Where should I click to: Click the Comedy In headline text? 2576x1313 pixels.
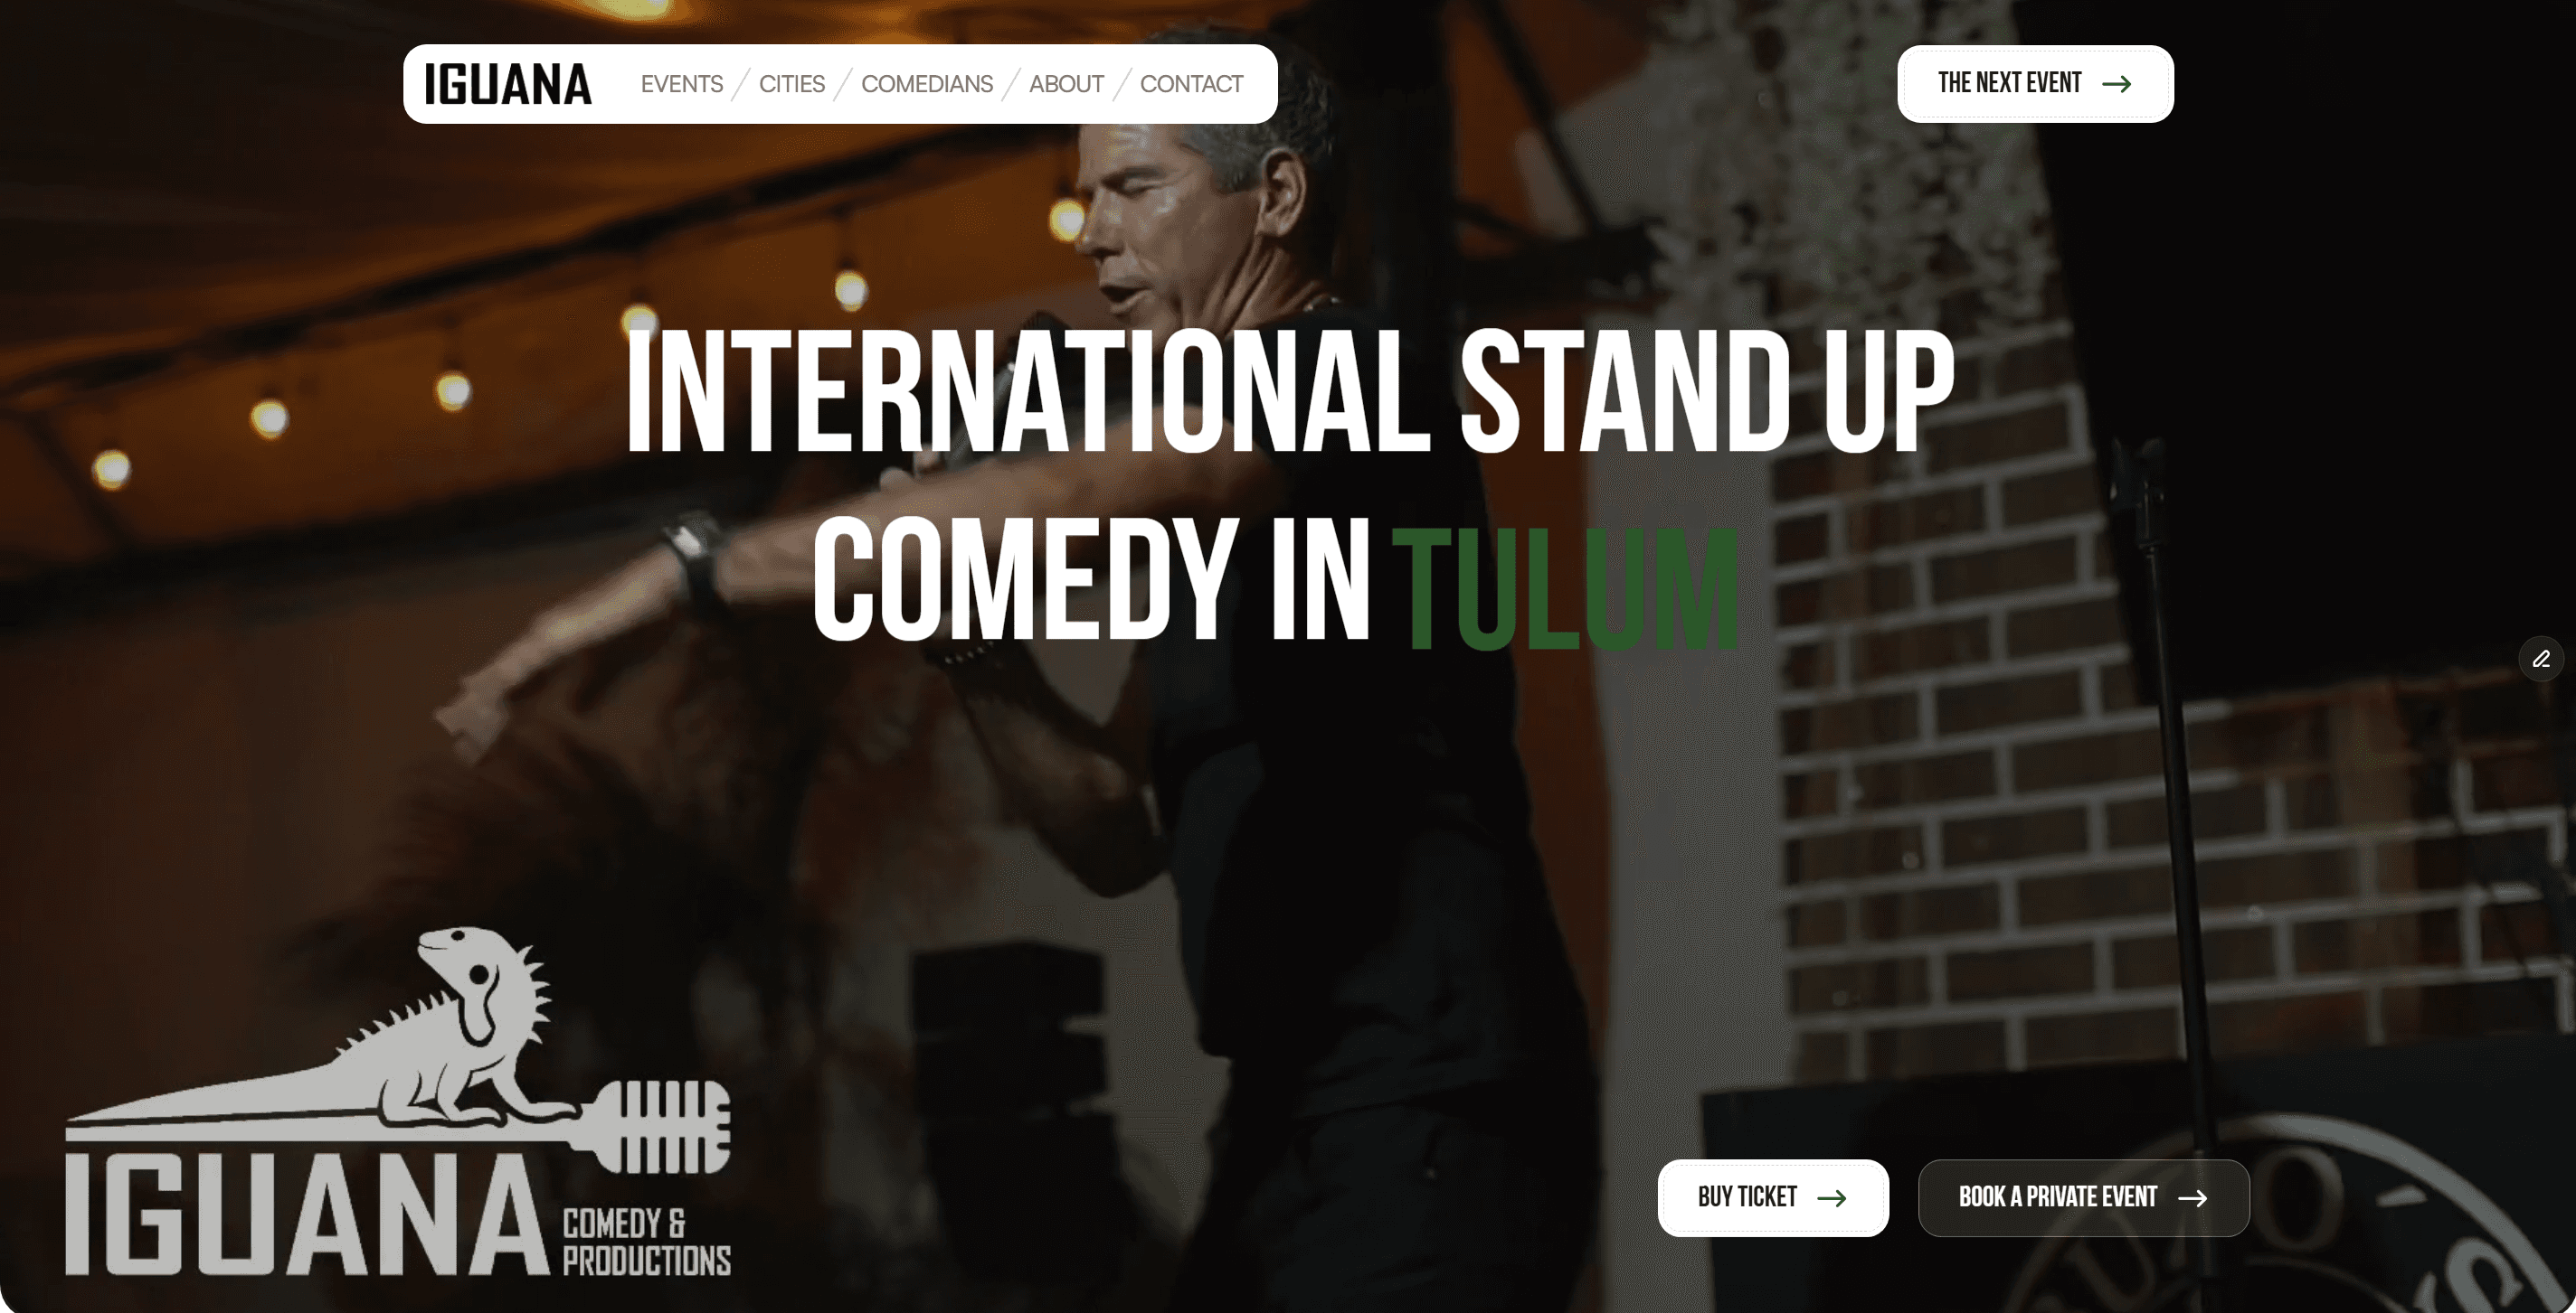[1091, 579]
